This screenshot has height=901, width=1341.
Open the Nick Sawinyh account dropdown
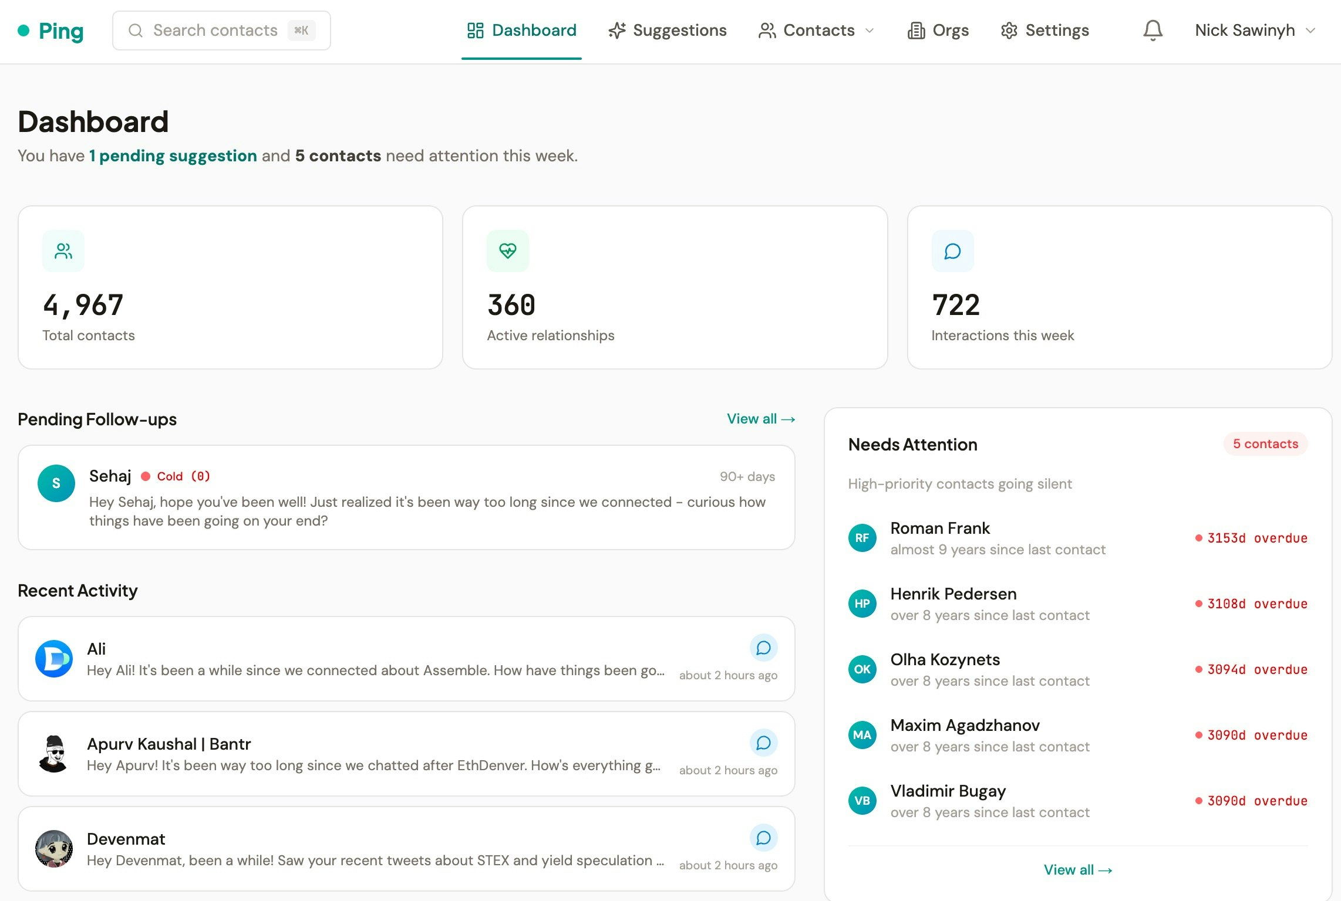point(1256,31)
